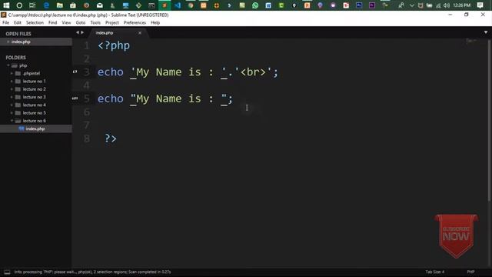Viewport: 492px width, 277px height.
Task: Open the Help menu
Action: (155, 22)
